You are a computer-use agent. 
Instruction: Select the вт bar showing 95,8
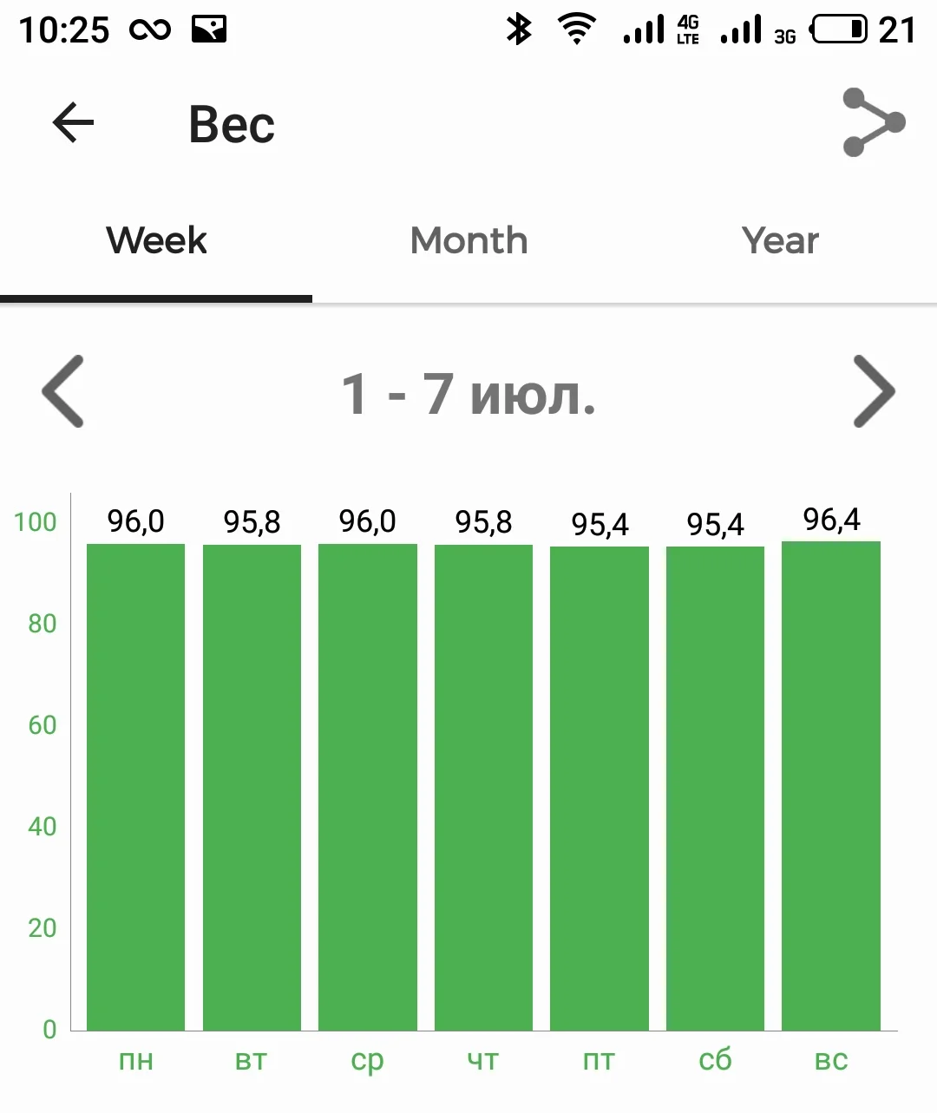(x=252, y=786)
